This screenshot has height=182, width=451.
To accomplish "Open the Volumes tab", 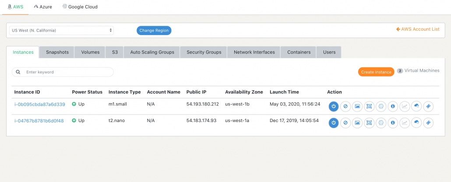I will 90,52.
